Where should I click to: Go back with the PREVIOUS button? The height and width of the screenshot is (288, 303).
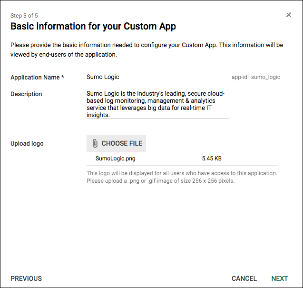click(26, 278)
